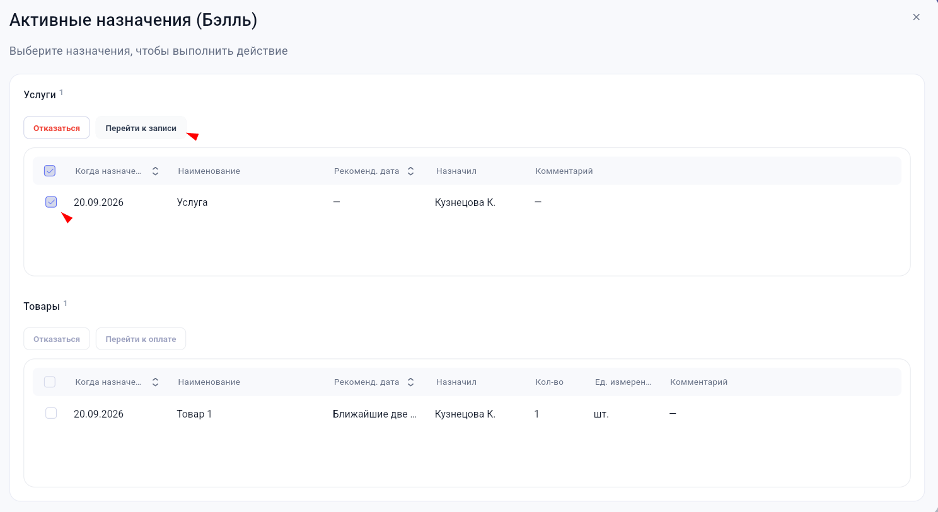Click quantity value 1 in Товар 1 row
This screenshot has width=938, height=512.
pyautogui.click(x=536, y=414)
